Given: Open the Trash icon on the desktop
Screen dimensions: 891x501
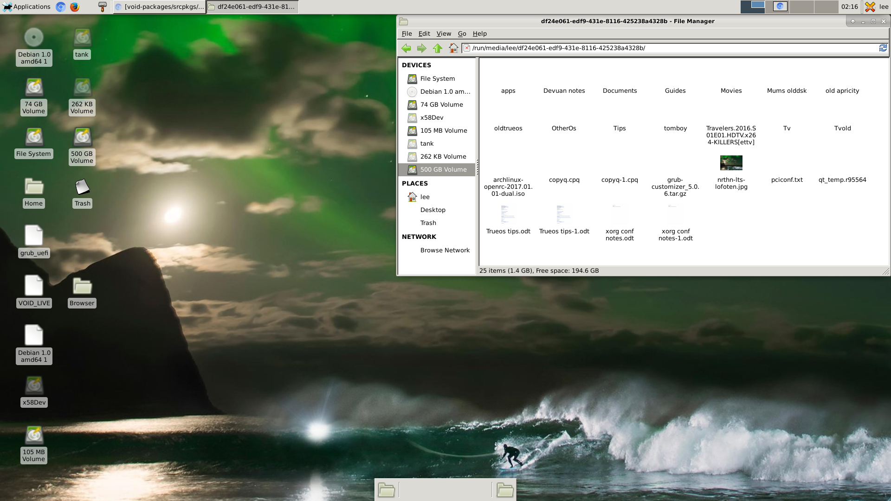Looking at the screenshot, I should (83, 193).
